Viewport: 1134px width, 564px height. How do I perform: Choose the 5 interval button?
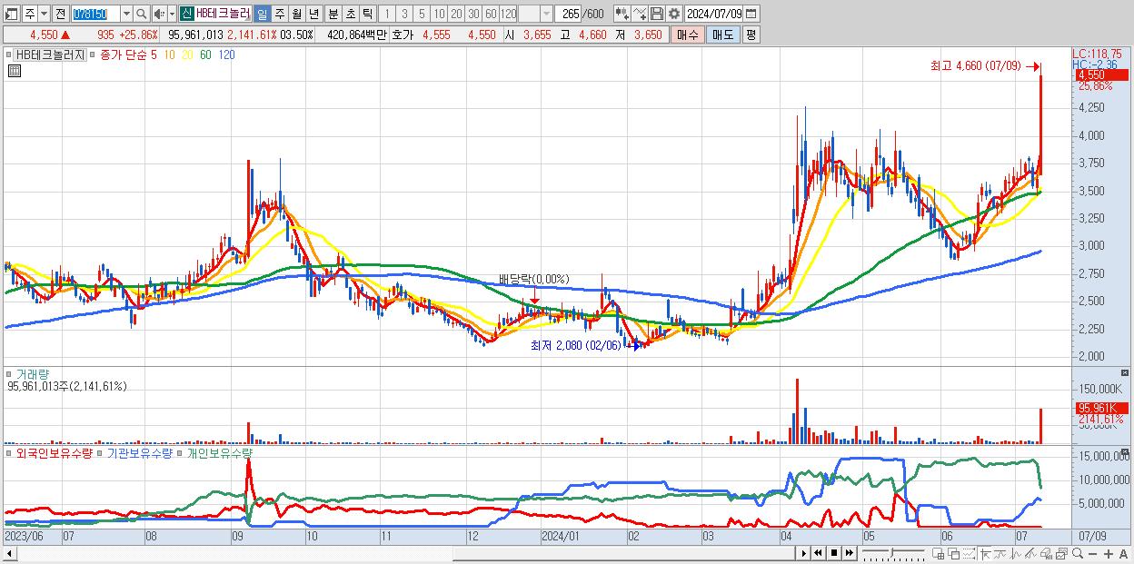click(x=422, y=14)
